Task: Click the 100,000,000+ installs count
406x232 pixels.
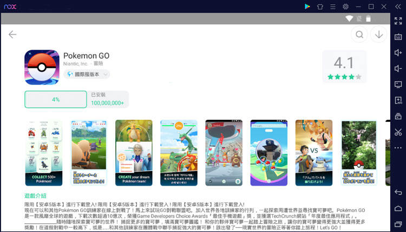Action: click(x=108, y=103)
